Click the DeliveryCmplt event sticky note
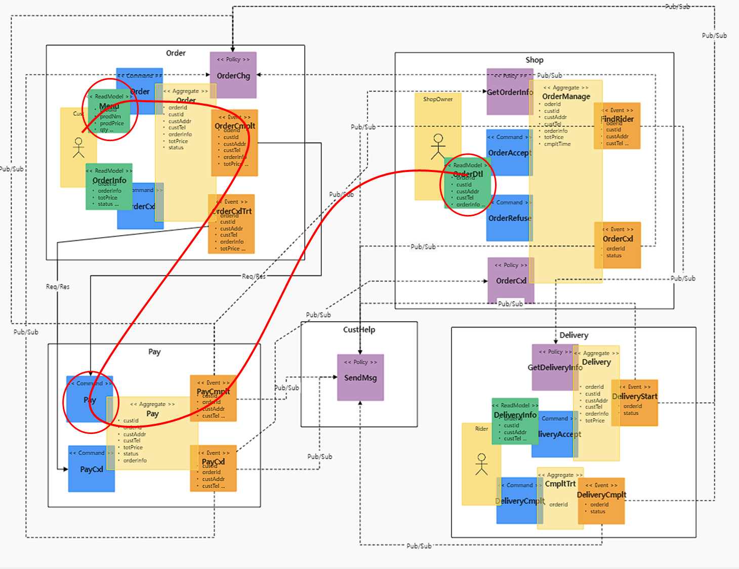The height and width of the screenshot is (569, 739). pos(601,501)
